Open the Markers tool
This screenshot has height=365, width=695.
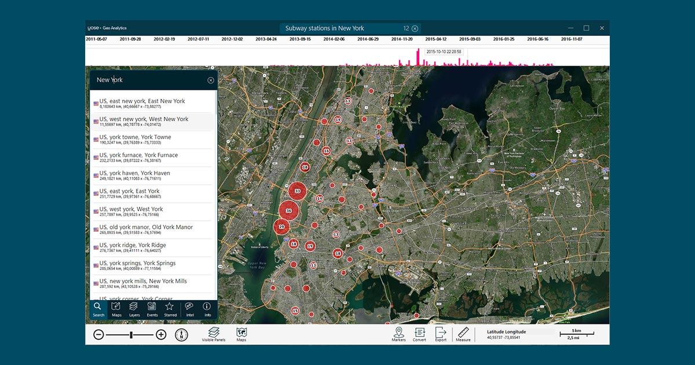[398, 334]
